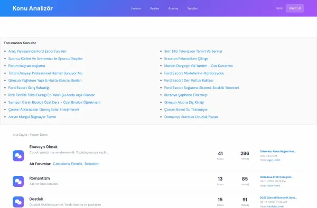Open topic Rize Fındıklı Taksi Durağı
The image size is (317, 208).
52,95
